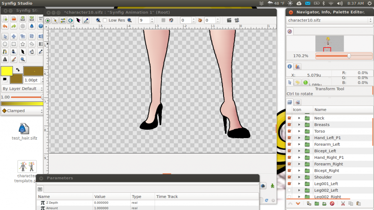This screenshot has width=374, height=210.
Task: Select the Text tool
Action: pyautogui.click(x=5, y=60)
